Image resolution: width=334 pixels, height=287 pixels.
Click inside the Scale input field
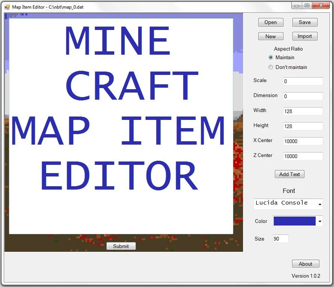click(x=303, y=81)
